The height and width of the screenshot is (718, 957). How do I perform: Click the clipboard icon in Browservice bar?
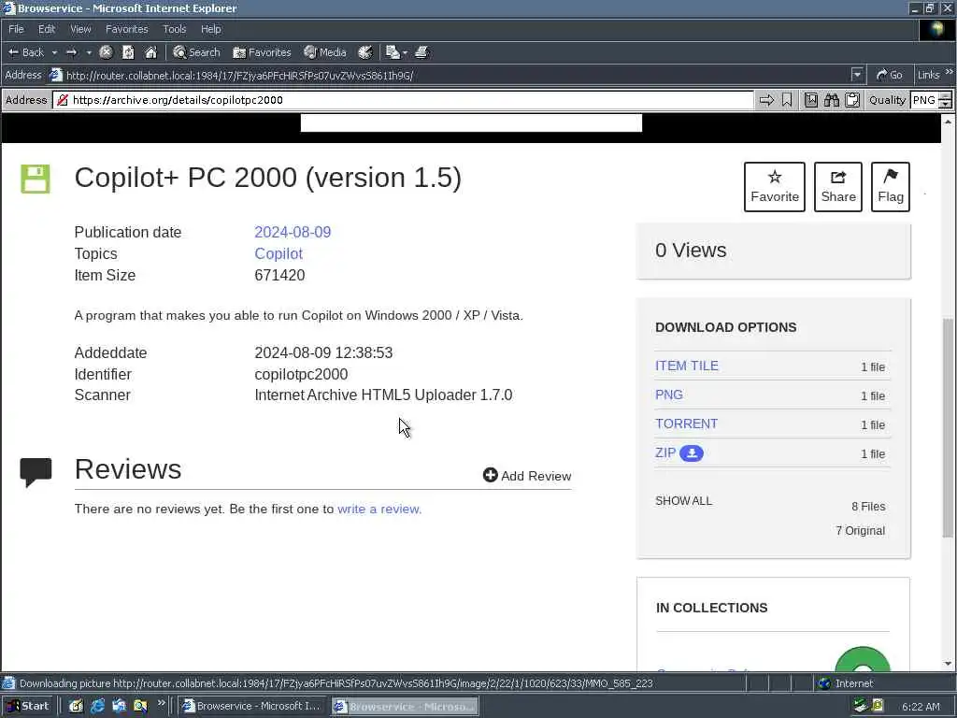tap(852, 100)
